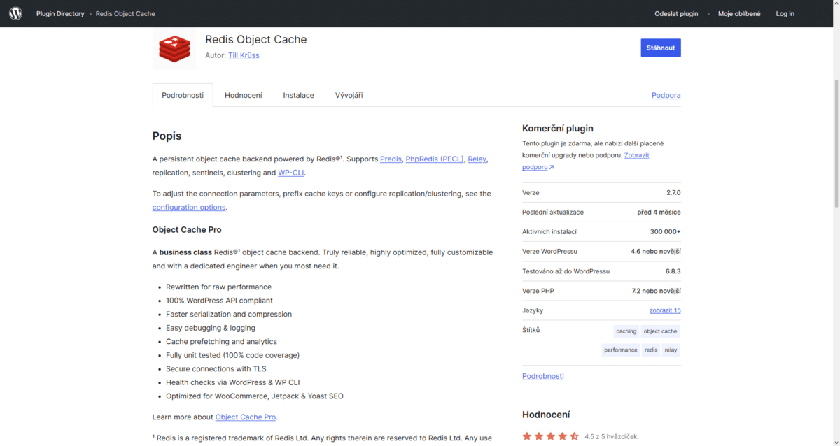The height and width of the screenshot is (446, 840).
Task: Click the half-filled fifth rating star
Action: click(575, 436)
